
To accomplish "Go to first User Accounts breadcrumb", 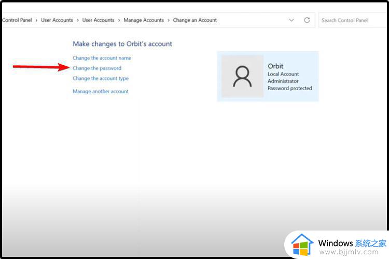I will [57, 20].
